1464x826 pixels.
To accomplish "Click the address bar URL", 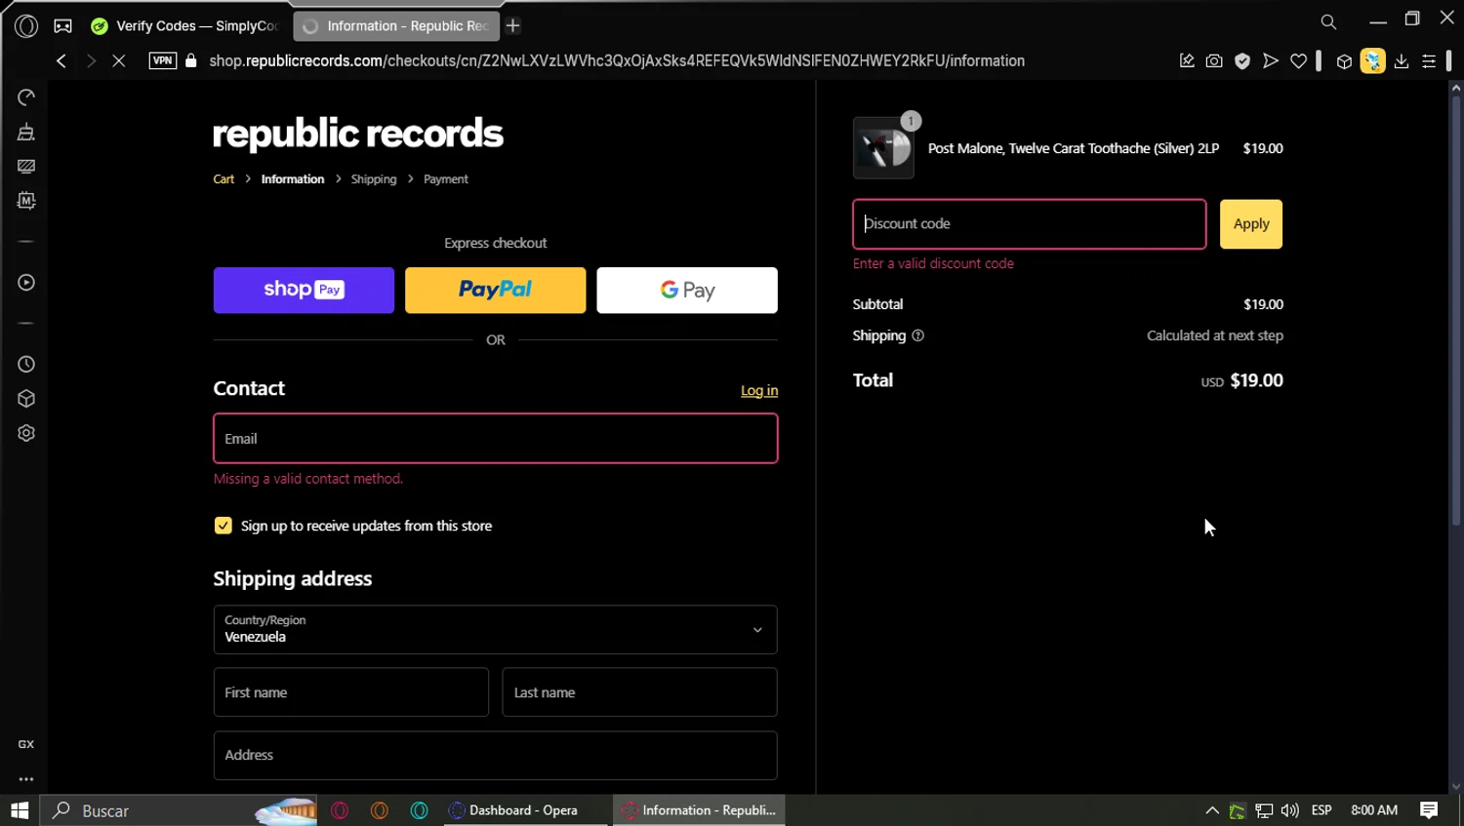I will pyautogui.click(x=616, y=60).
